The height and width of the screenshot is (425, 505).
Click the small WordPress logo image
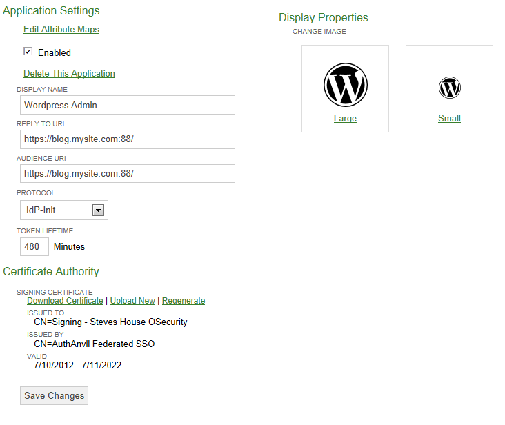(x=450, y=88)
